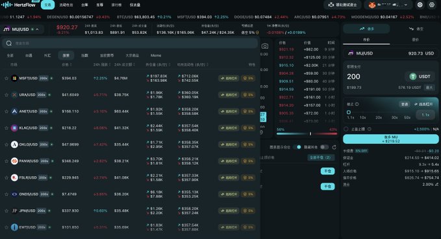Click the EWT/USD logo icon

(14, 227)
